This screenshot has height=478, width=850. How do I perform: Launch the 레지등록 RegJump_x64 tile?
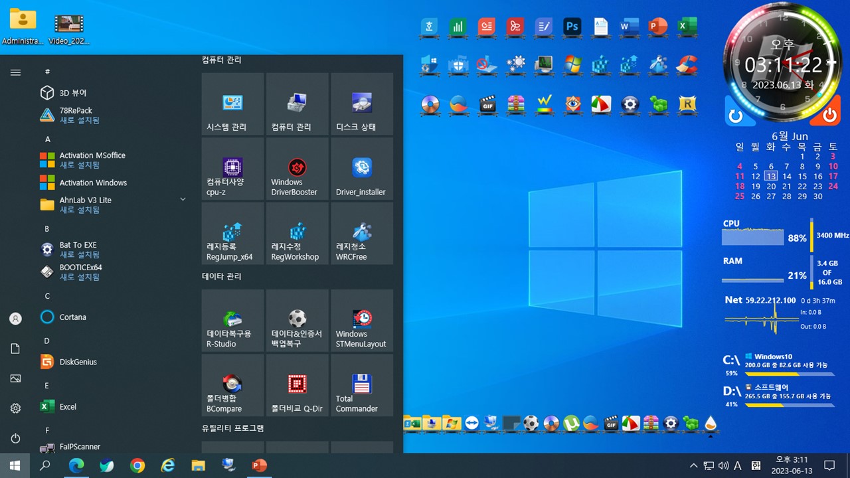232,234
